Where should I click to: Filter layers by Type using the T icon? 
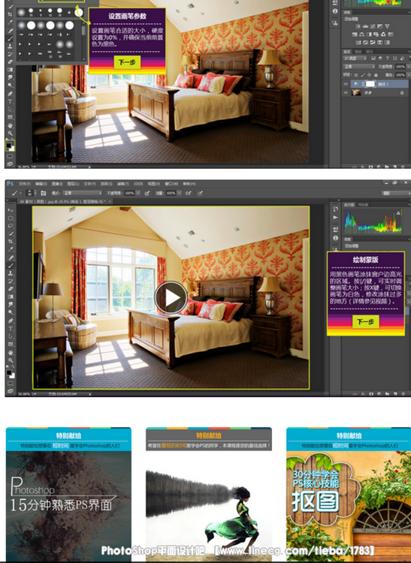tap(388, 58)
